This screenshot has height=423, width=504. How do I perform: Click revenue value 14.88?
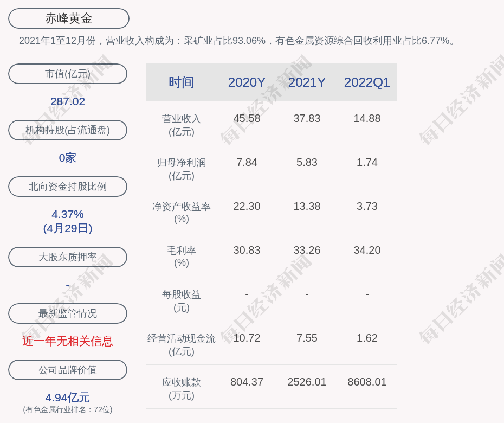click(367, 118)
